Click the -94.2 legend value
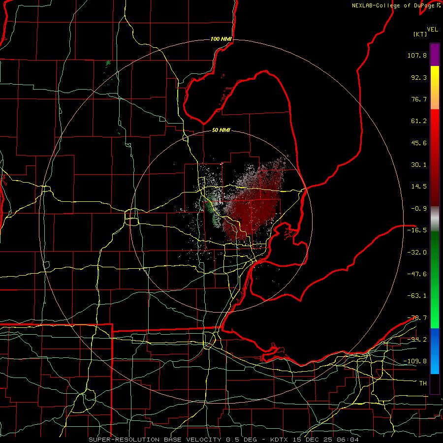 [x=417, y=340]
